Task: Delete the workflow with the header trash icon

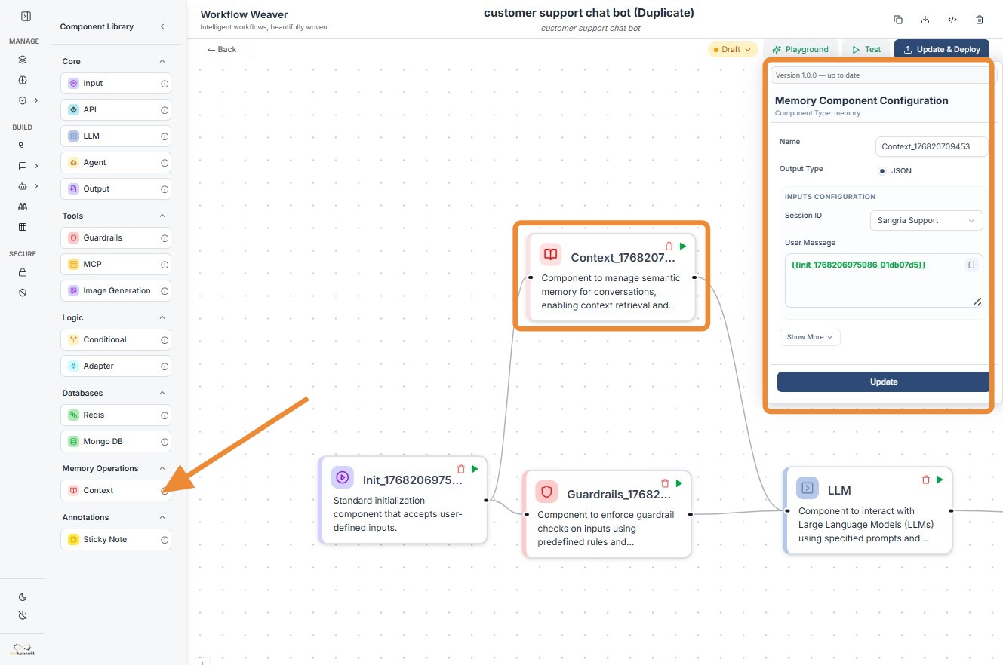Action: (980, 20)
